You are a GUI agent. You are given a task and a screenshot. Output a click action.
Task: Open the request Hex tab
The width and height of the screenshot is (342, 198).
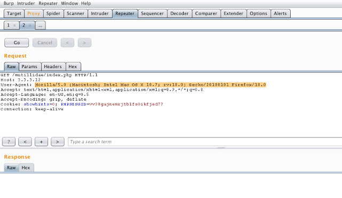point(73,67)
